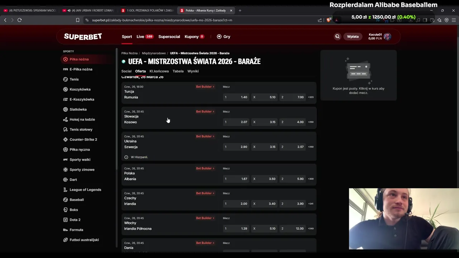Open Bet Builder for Ukraina Szwecja
The image size is (459, 258).
tap(205, 136)
